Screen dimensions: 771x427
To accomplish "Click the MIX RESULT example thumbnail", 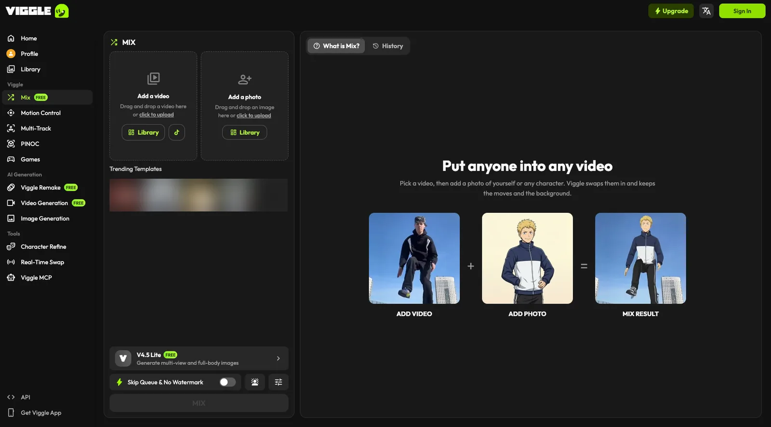I will [x=640, y=258].
